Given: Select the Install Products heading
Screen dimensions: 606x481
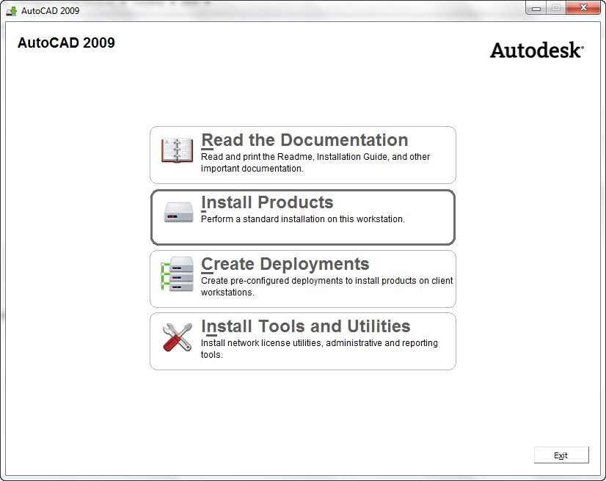Looking at the screenshot, I should [267, 202].
